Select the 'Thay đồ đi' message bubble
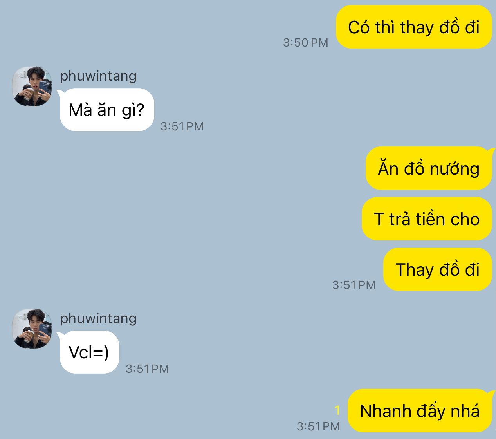This screenshot has height=439, width=496. tap(437, 269)
